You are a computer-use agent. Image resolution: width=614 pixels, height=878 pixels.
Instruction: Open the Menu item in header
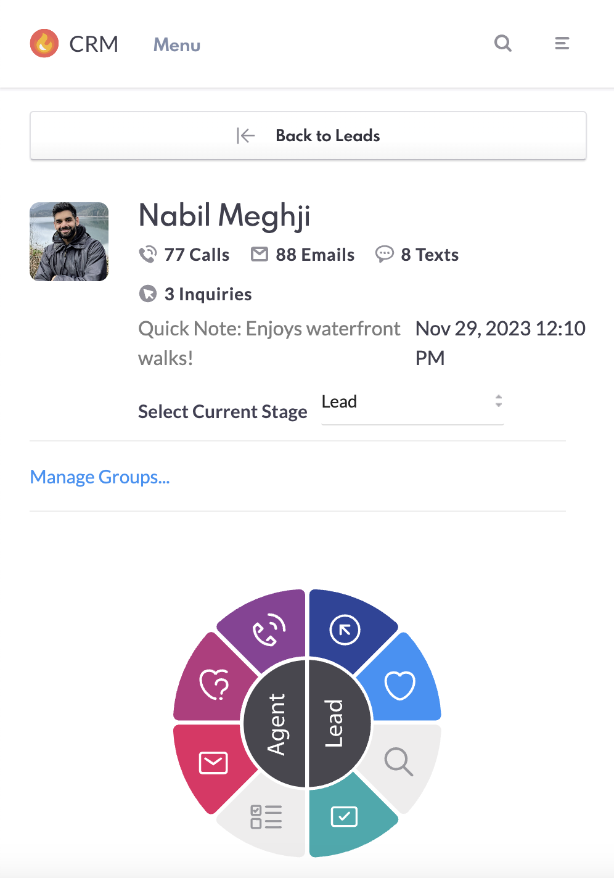pos(177,45)
